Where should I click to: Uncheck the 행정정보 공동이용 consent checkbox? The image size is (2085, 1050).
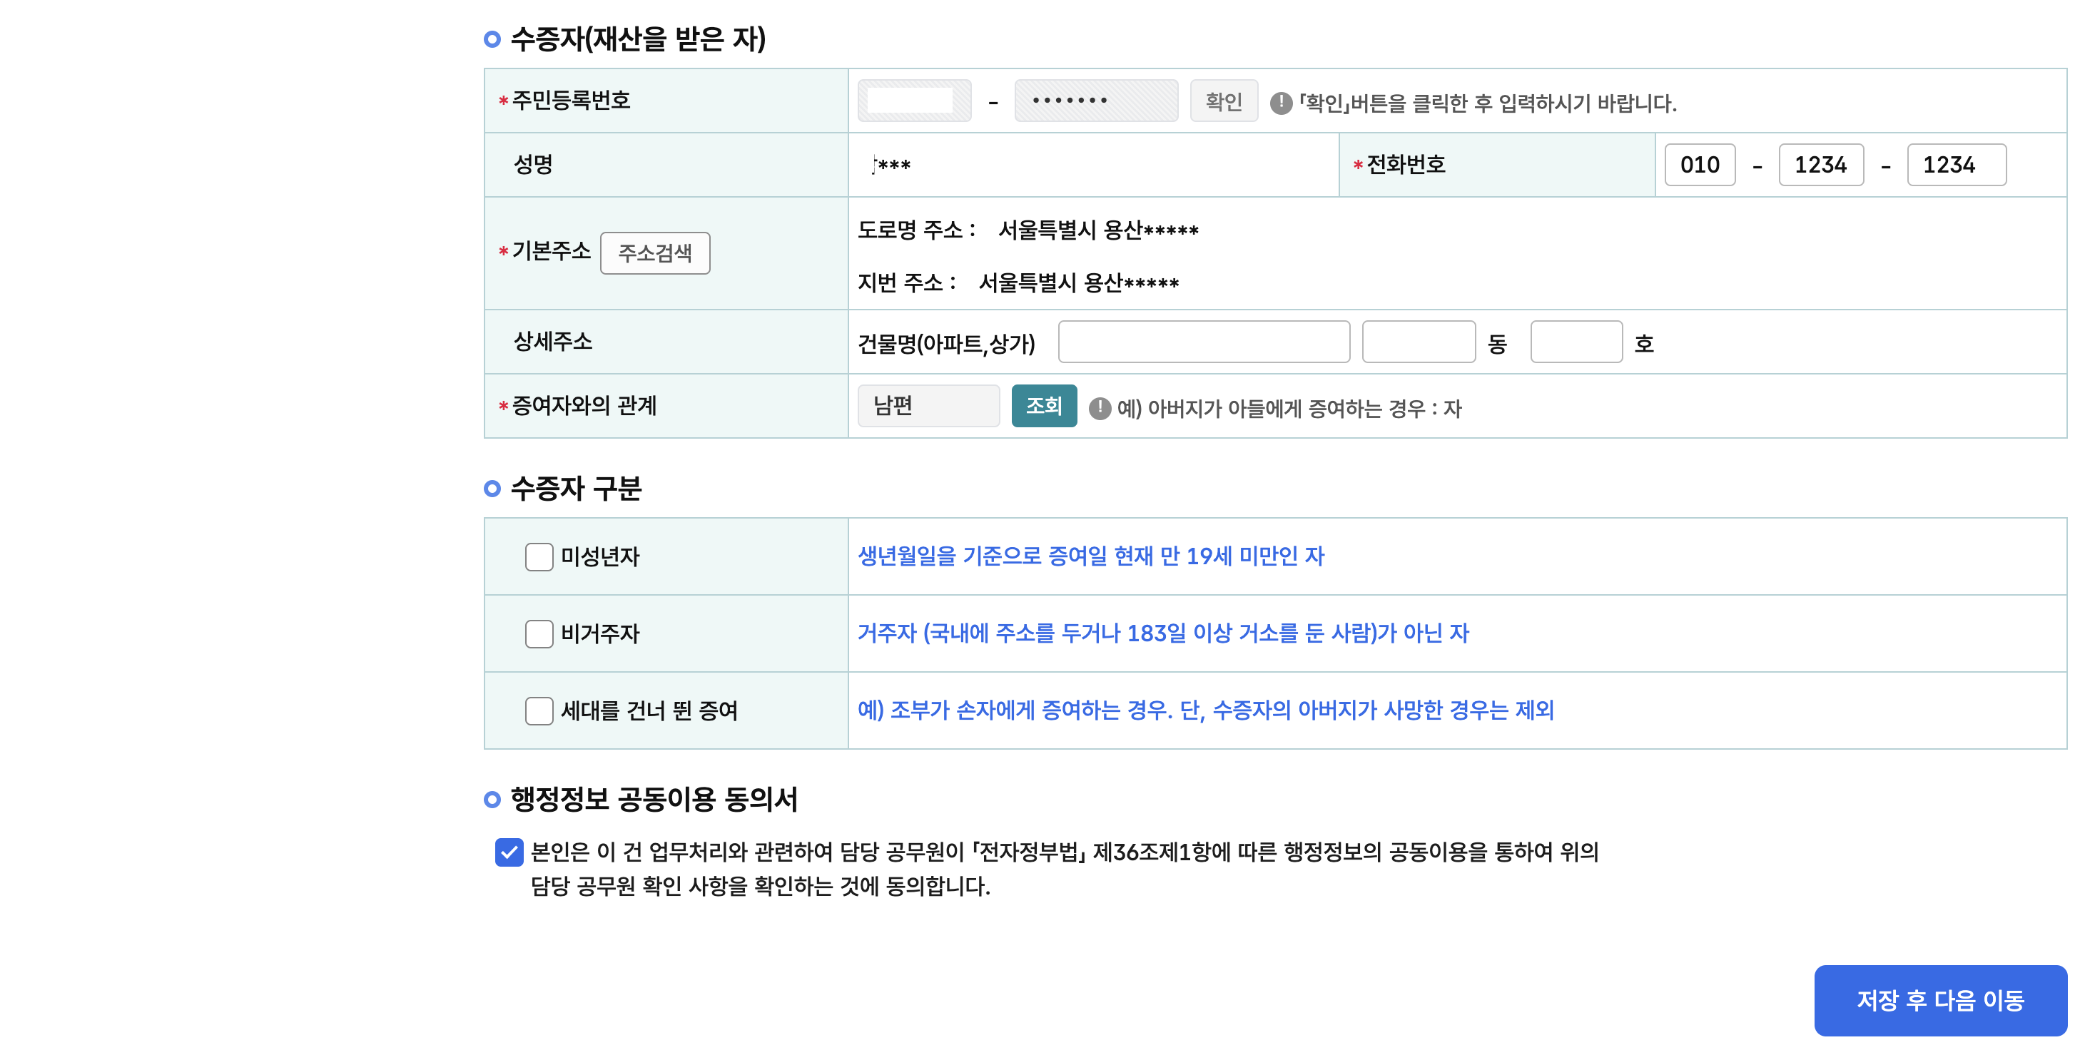509,852
